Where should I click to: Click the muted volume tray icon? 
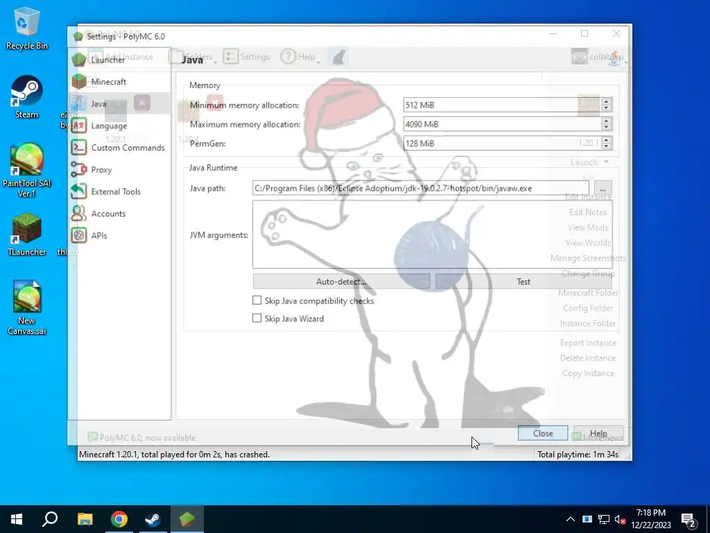pos(620,519)
